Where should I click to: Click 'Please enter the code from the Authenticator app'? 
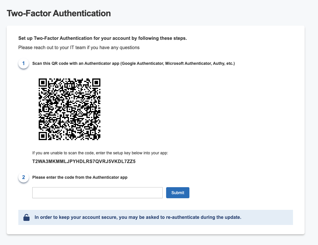pos(80,177)
